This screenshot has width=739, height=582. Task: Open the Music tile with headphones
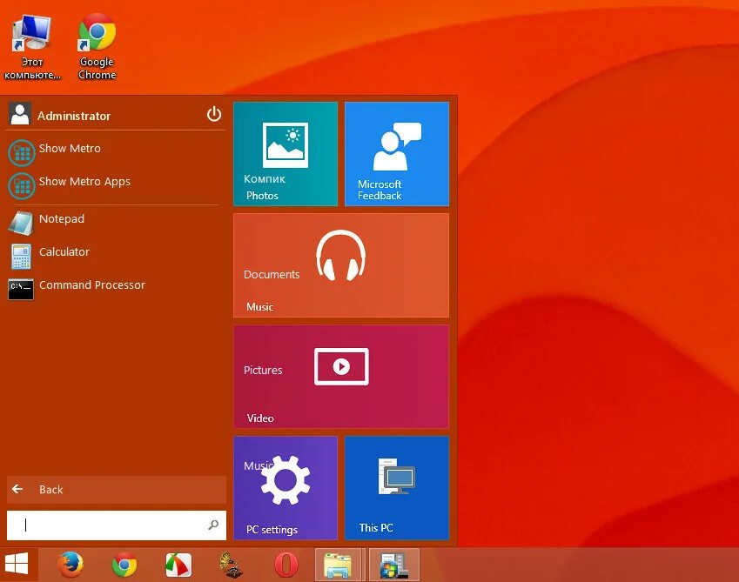pyautogui.click(x=341, y=265)
